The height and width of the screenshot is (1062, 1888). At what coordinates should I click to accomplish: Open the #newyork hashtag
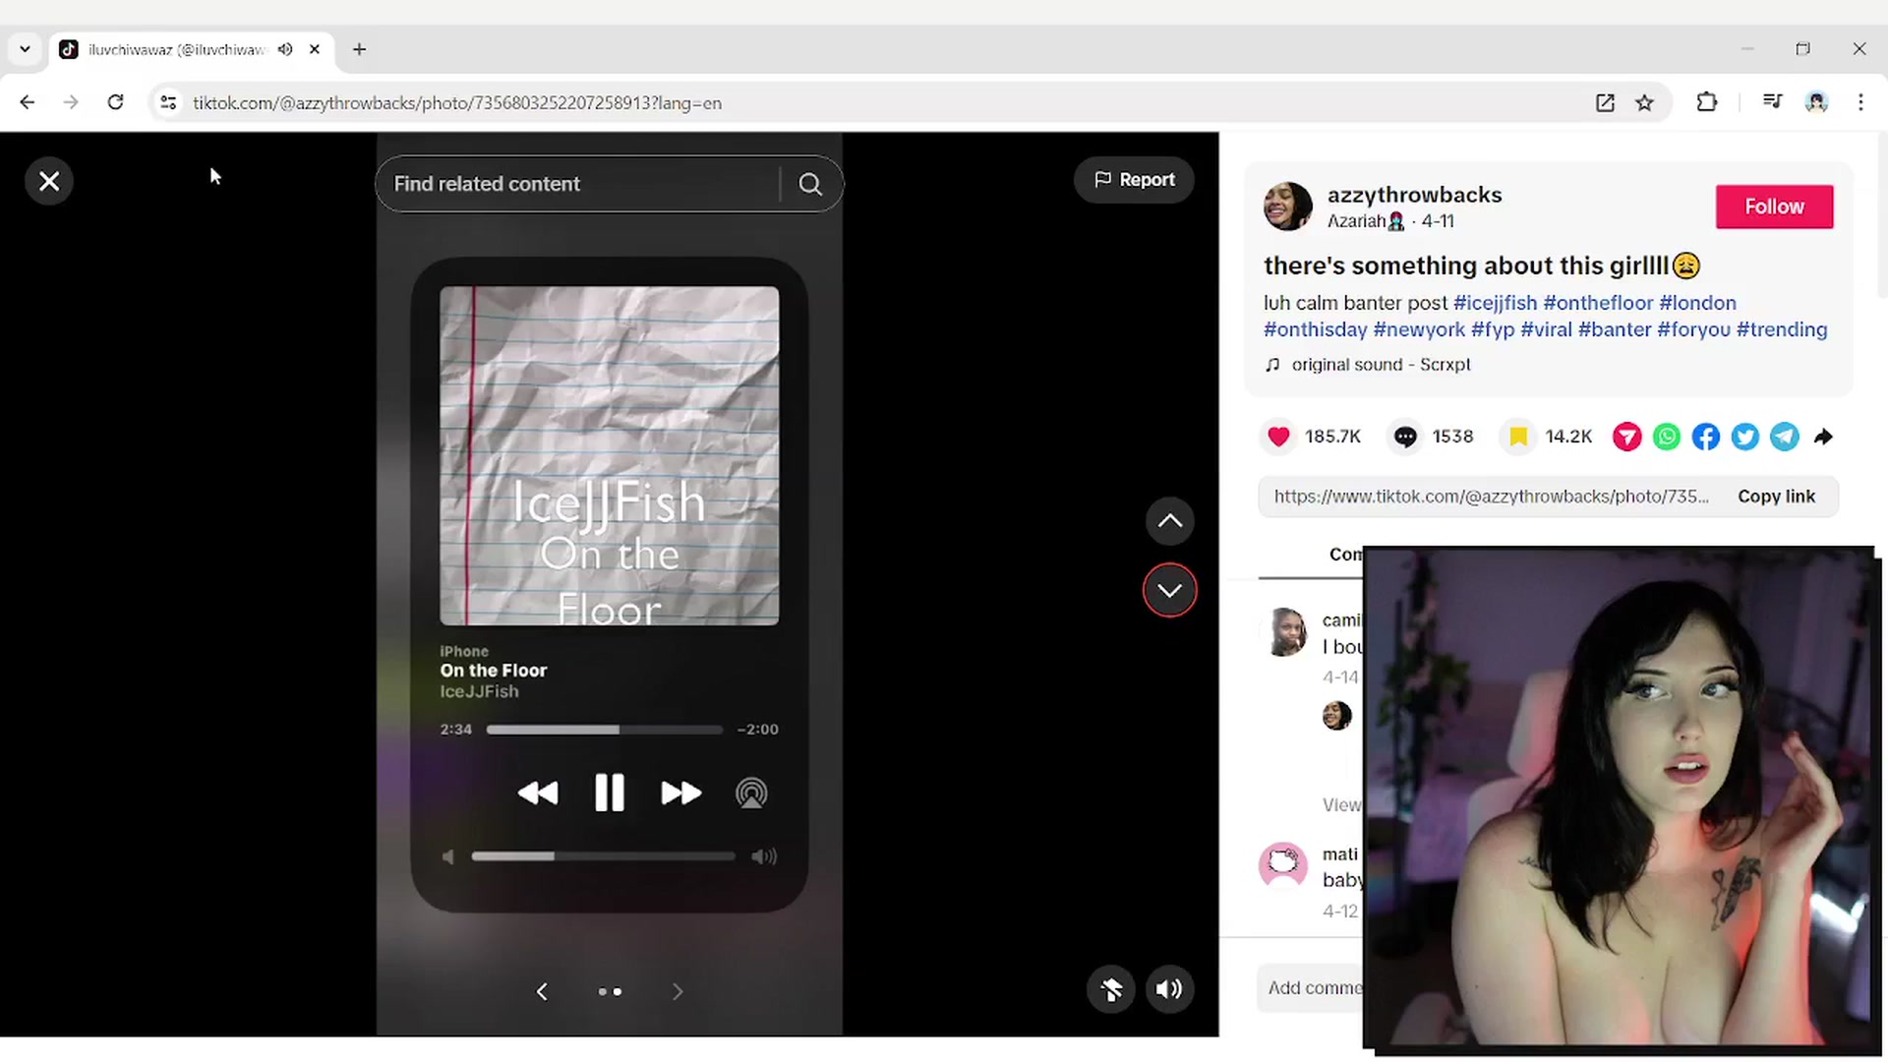click(x=1419, y=329)
